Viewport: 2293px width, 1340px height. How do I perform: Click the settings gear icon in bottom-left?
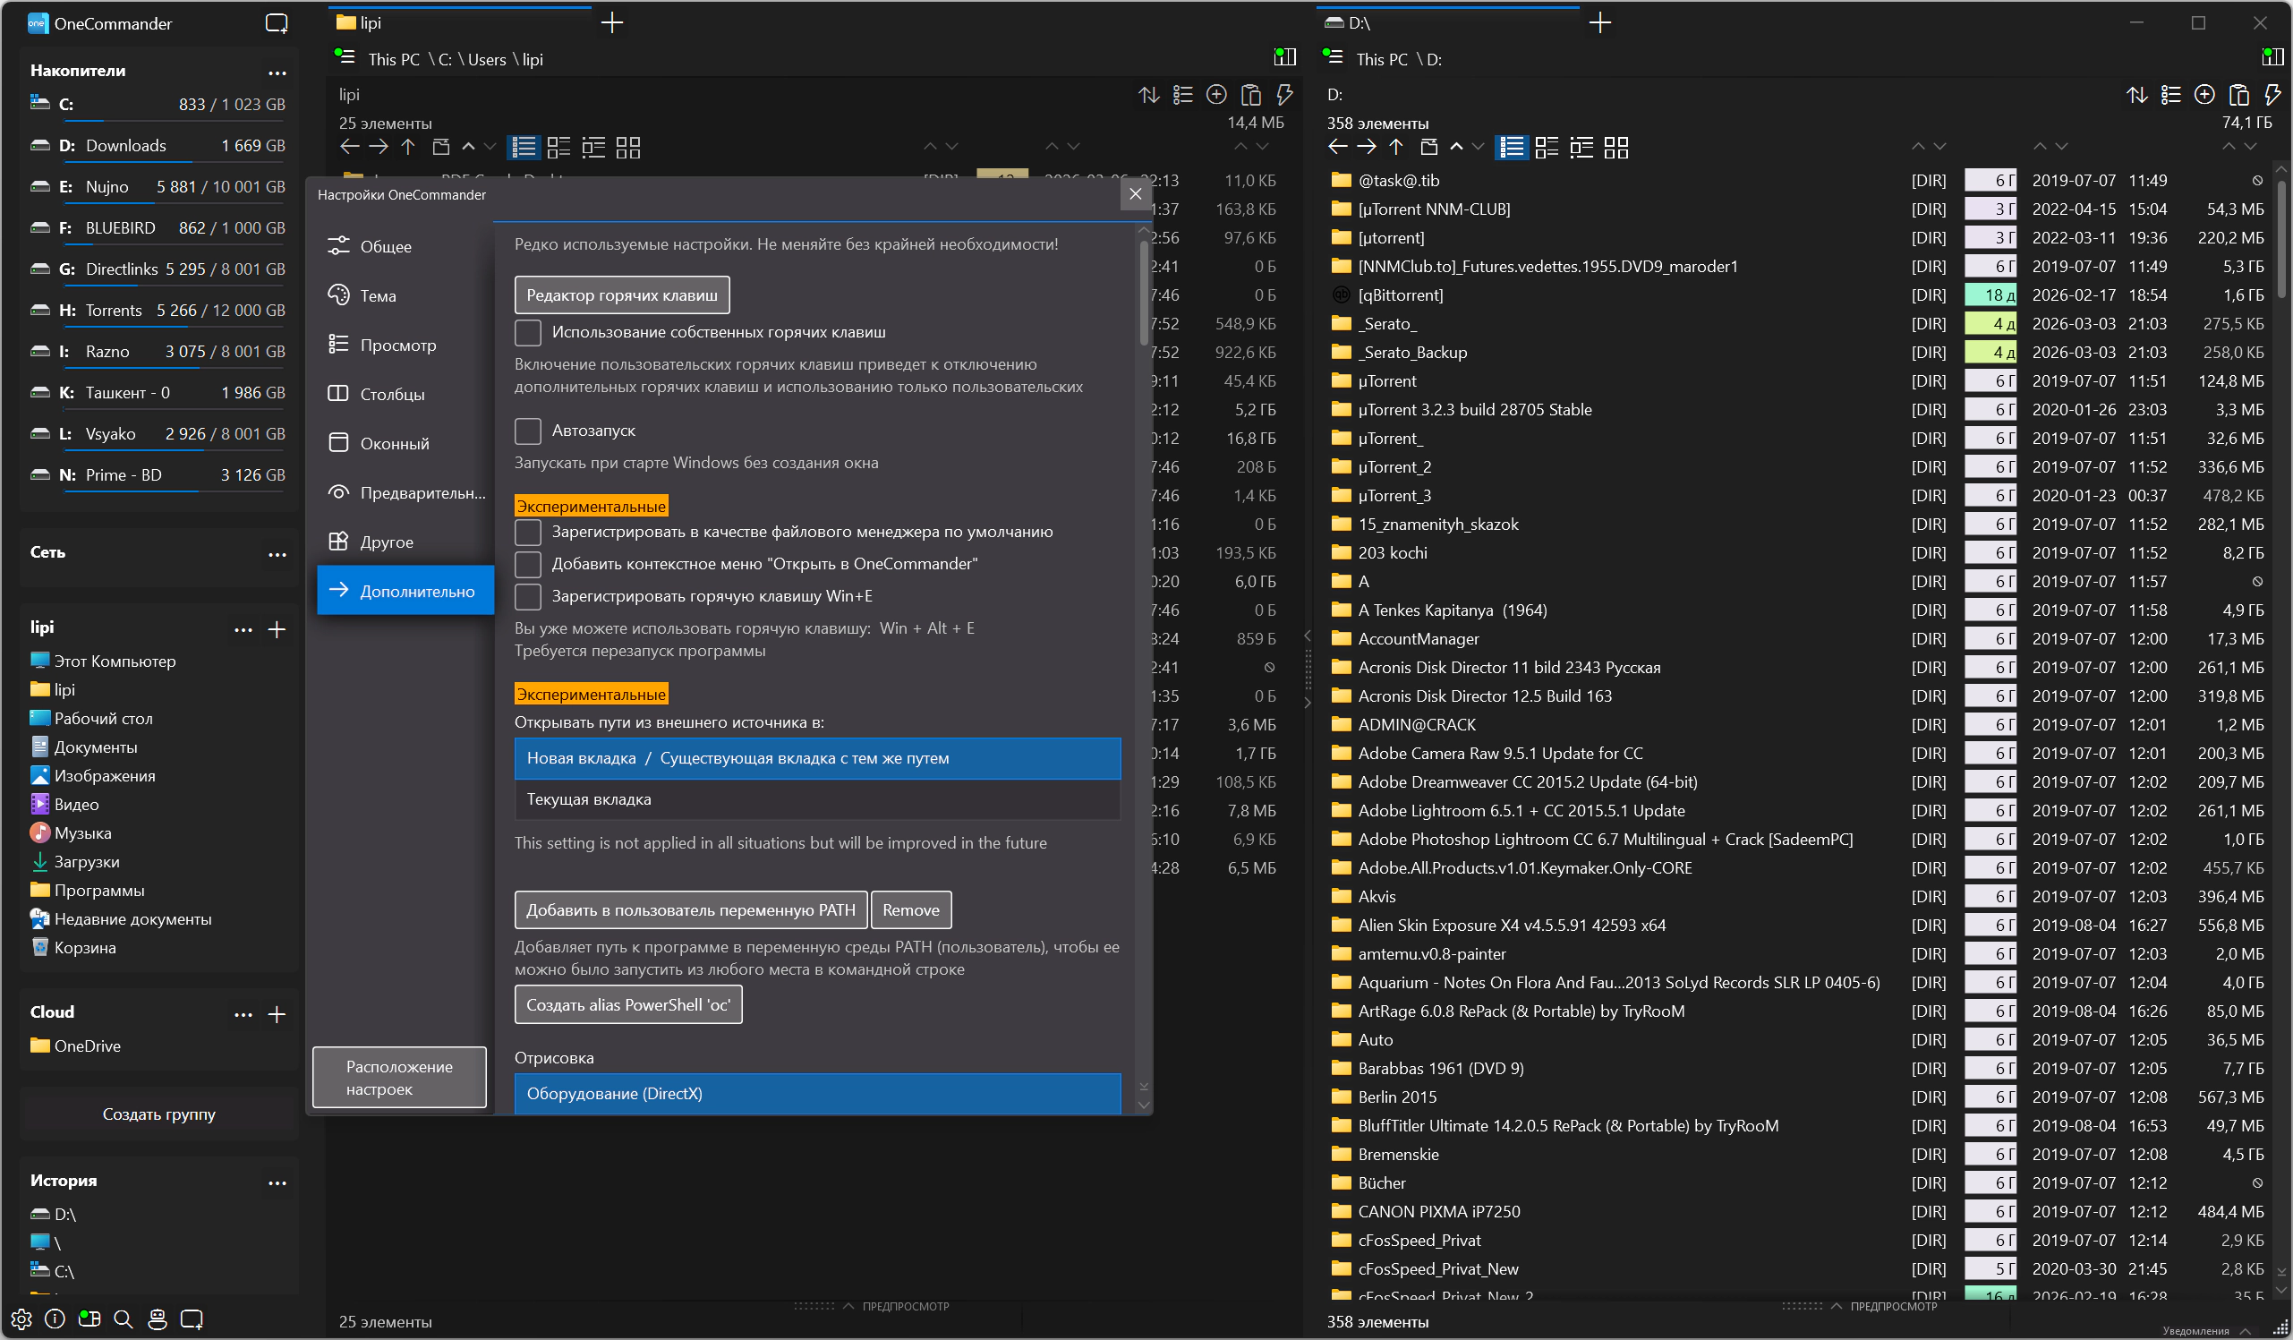click(x=21, y=1319)
